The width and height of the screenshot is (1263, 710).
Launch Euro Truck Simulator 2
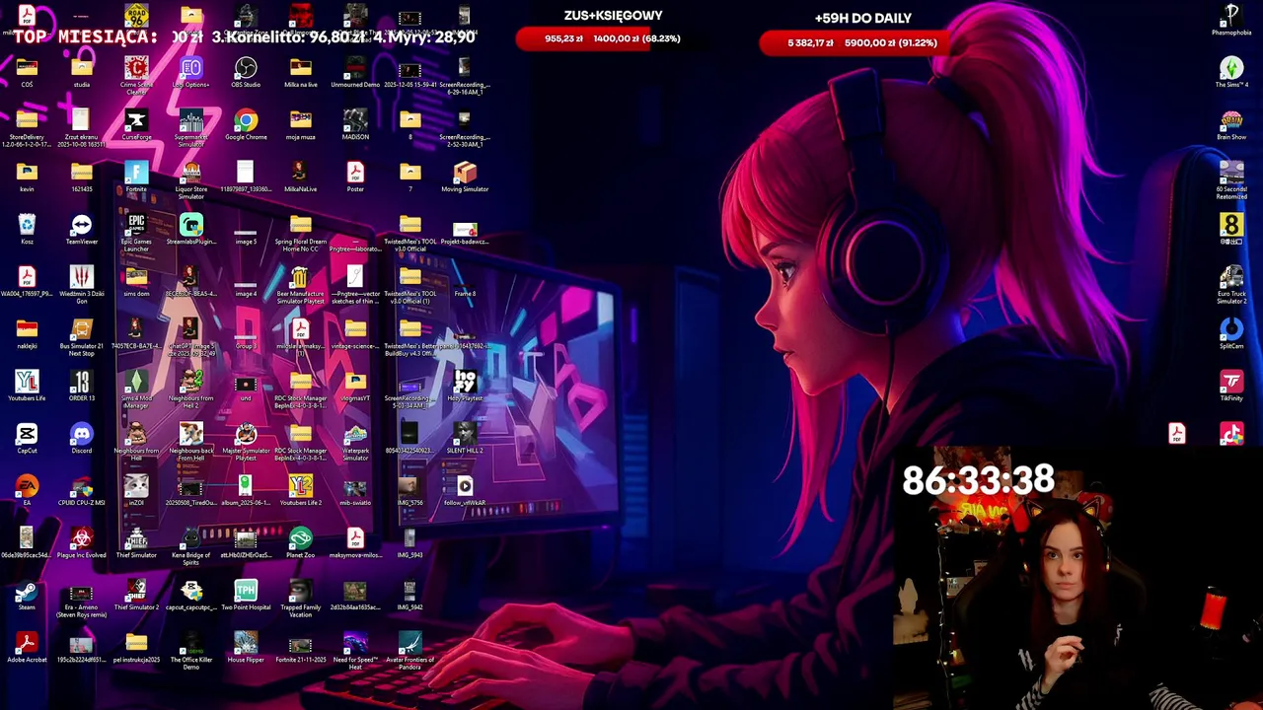click(1231, 283)
